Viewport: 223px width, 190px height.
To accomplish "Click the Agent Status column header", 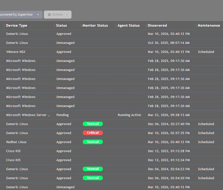I will point(129,25).
